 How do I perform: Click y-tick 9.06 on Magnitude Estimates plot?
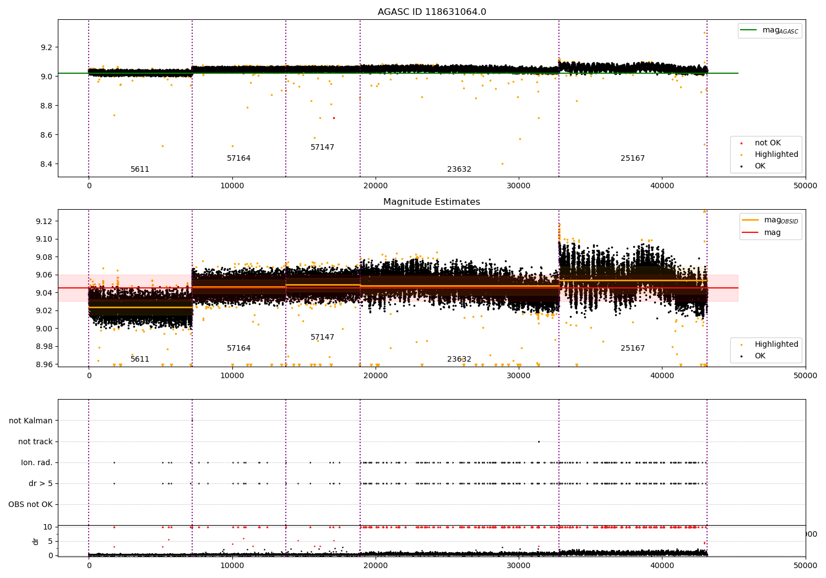click(x=44, y=275)
